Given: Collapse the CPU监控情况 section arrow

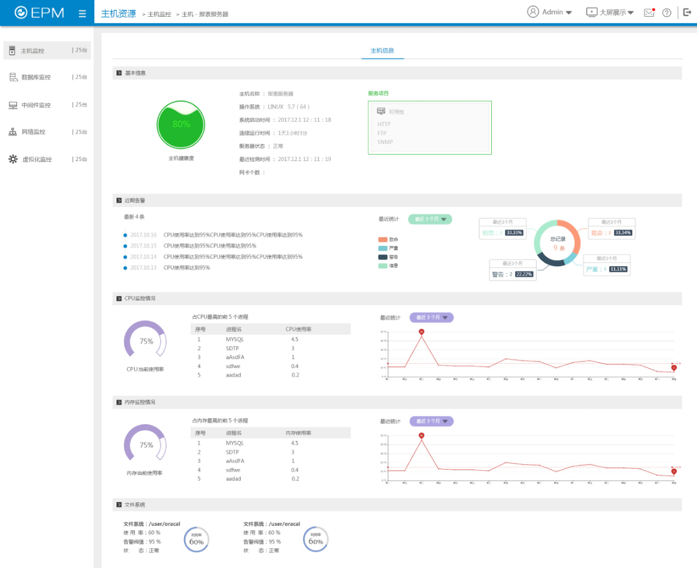Looking at the screenshot, I should tap(119, 298).
